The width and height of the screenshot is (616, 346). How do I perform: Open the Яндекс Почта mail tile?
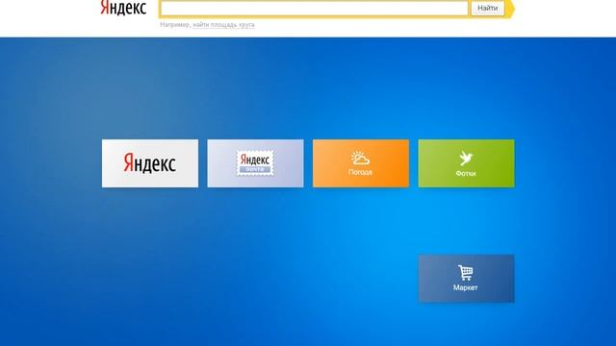pos(255,163)
